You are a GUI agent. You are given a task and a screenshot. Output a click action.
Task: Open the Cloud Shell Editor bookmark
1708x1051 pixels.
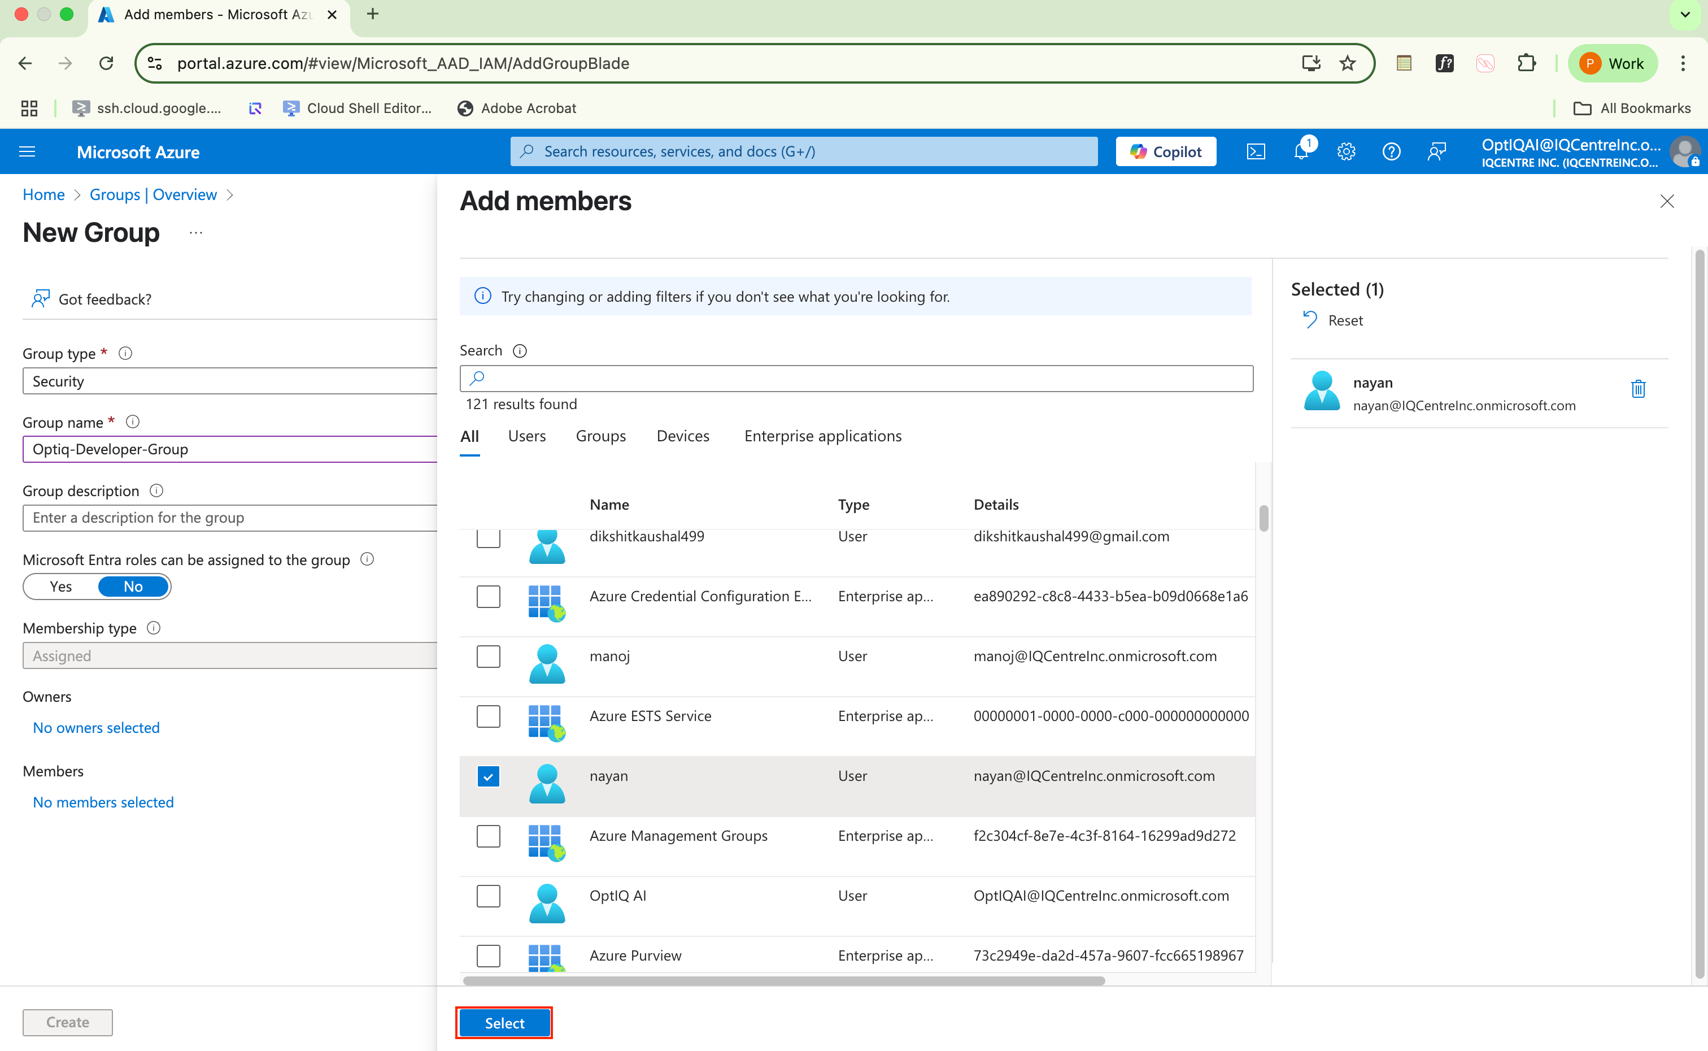[357, 108]
